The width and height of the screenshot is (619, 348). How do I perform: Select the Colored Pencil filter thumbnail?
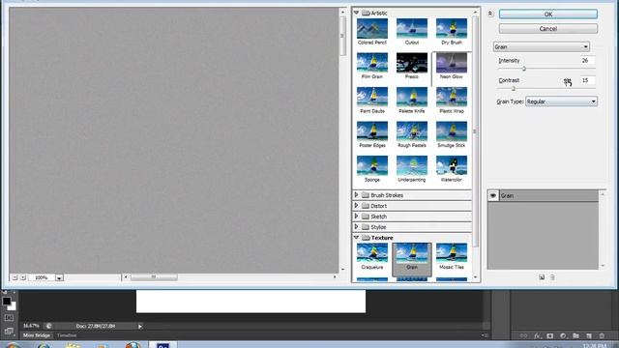[x=371, y=28]
